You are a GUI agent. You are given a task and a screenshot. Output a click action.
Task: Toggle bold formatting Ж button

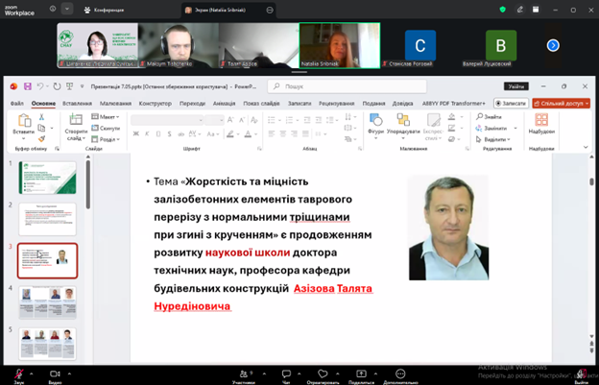[135, 134]
